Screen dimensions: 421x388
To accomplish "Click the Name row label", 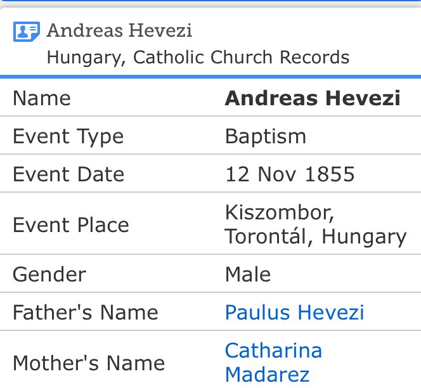I will click(42, 98).
